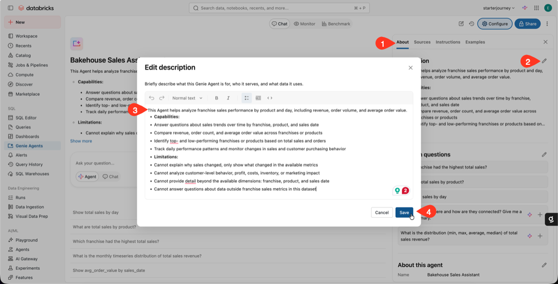The height and width of the screenshot is (284, 558).
Task: Click the new chat edit icon
Action: tap(461, 24)
